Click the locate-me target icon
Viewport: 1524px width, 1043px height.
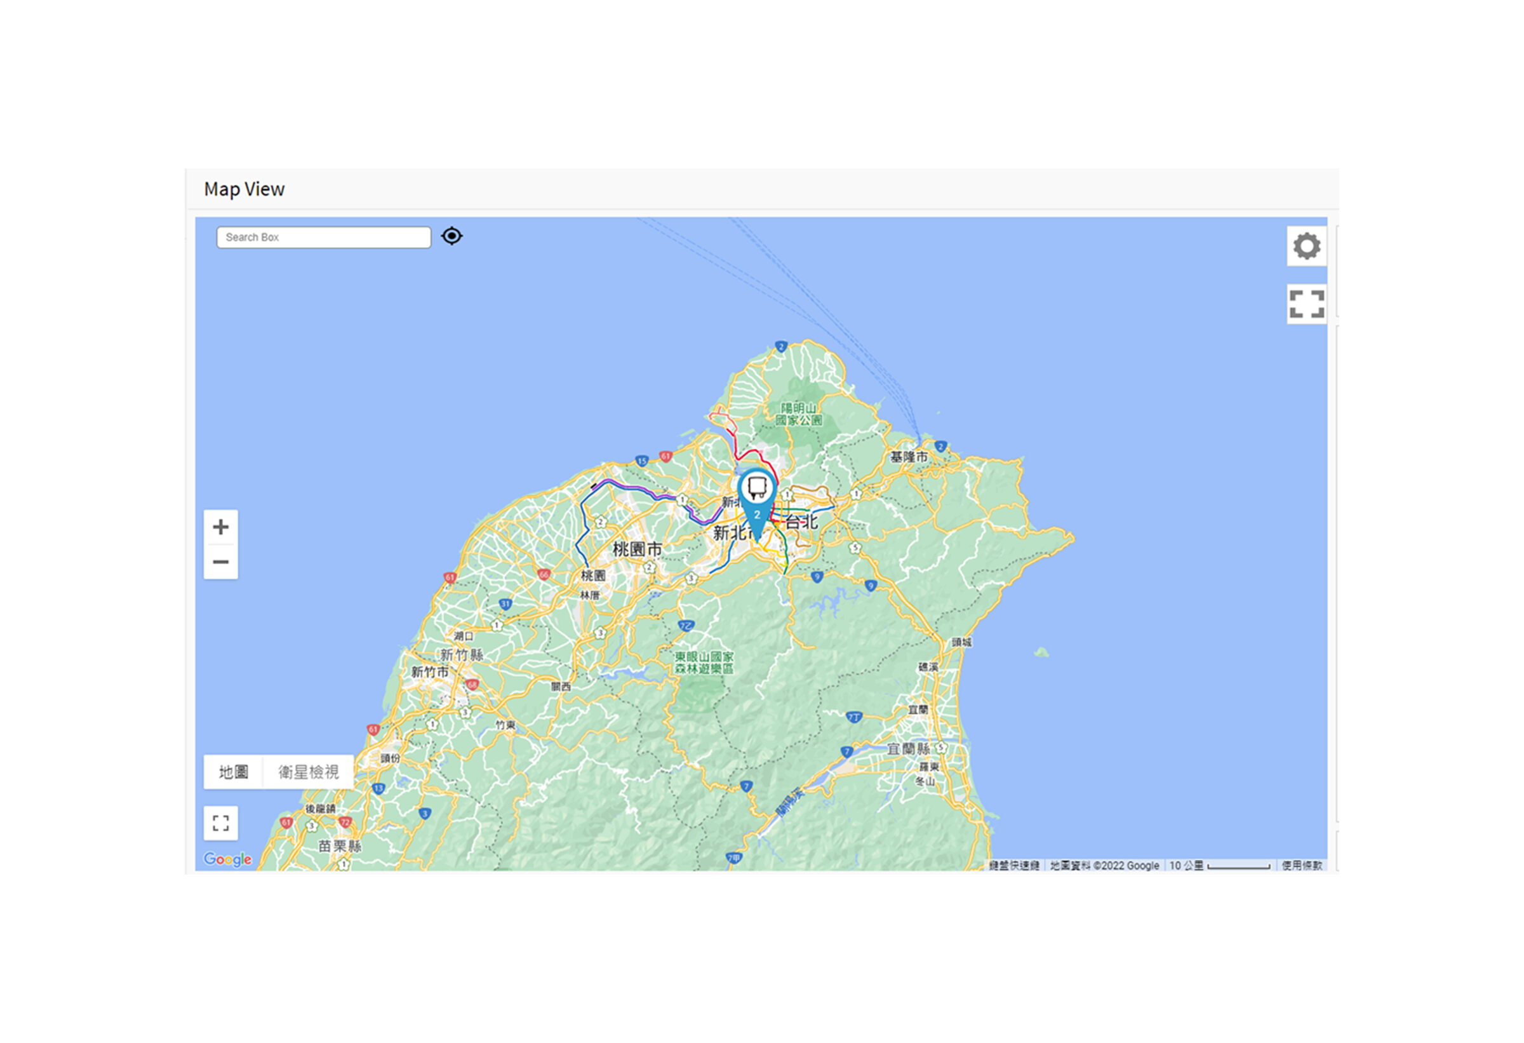[452, 236]
